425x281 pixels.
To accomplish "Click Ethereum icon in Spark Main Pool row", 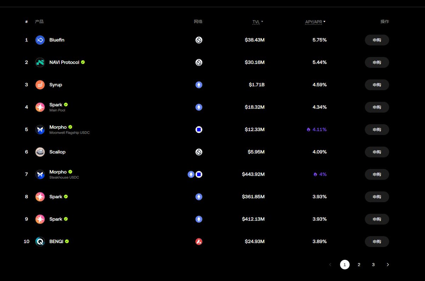I will 199,107.
